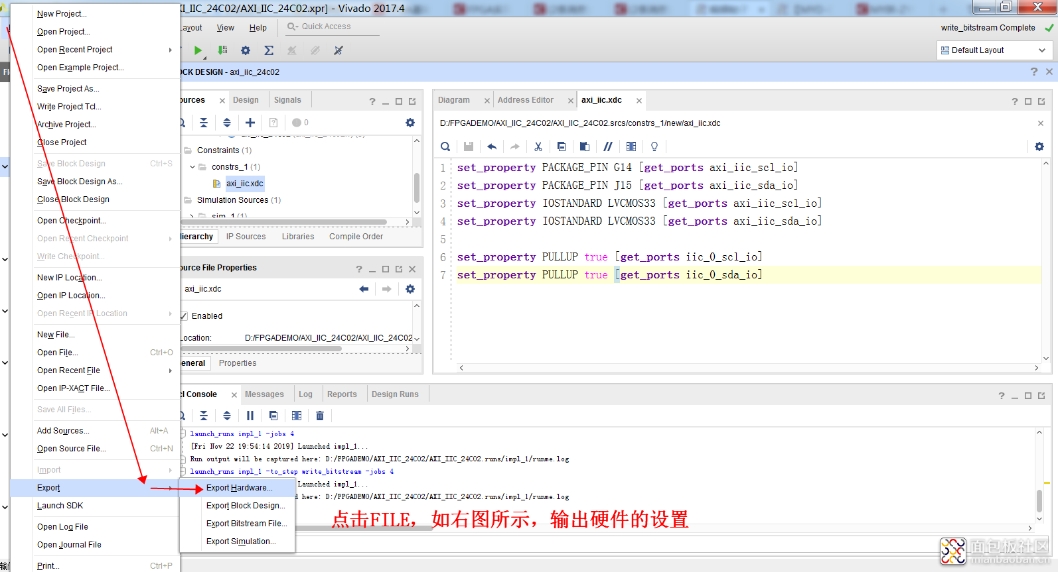Switch to Signals tab in sources pane
The width and height of the screenshot is (1058, 572).
point(287,100)
